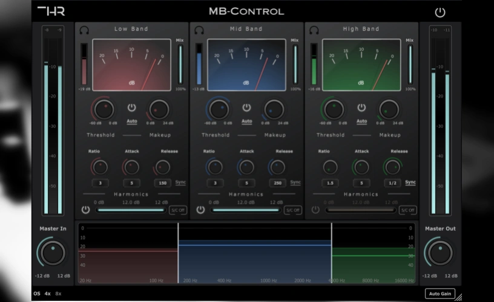The width and height of the screenshot is (494, 302).
Task: Click the THR logo
Action: coord(51,11)
